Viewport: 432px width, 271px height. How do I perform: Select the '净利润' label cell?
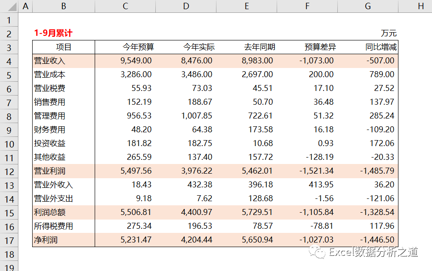coord(63,240)
